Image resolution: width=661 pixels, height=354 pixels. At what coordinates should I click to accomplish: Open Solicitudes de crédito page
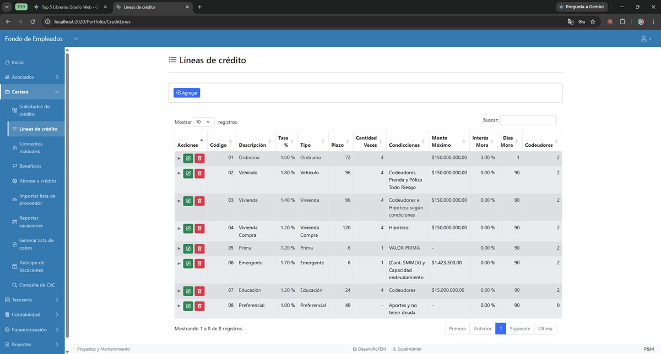pyautogui.click(x=36, y=110)
